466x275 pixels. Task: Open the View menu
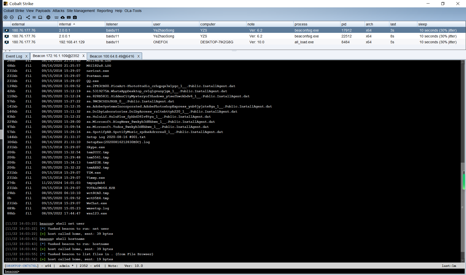(x=30, y=11)
